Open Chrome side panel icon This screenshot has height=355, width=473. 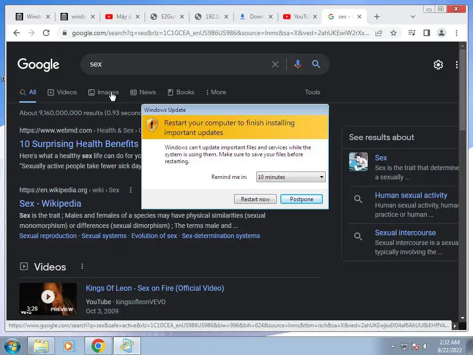point(426,33)
